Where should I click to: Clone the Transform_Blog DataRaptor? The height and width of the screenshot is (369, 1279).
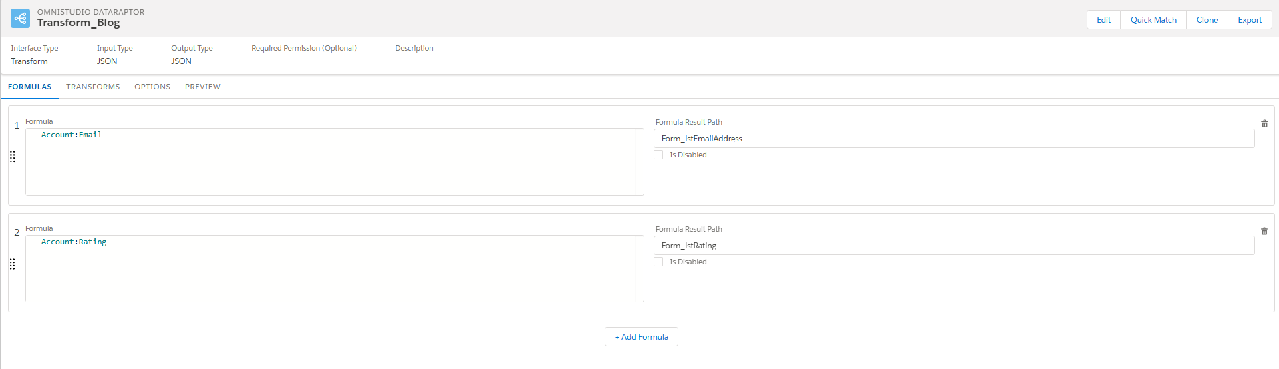click(x=1207, y=20)
